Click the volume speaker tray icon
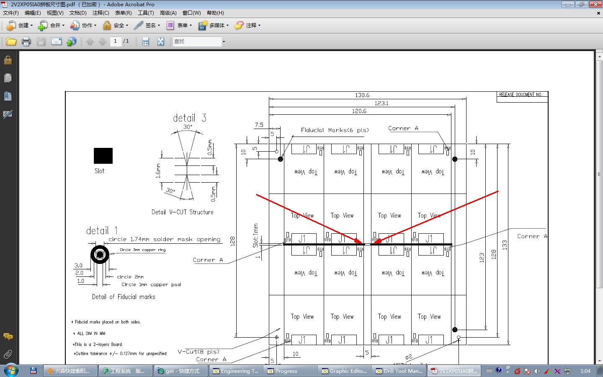603x377 pixels. 537,371
